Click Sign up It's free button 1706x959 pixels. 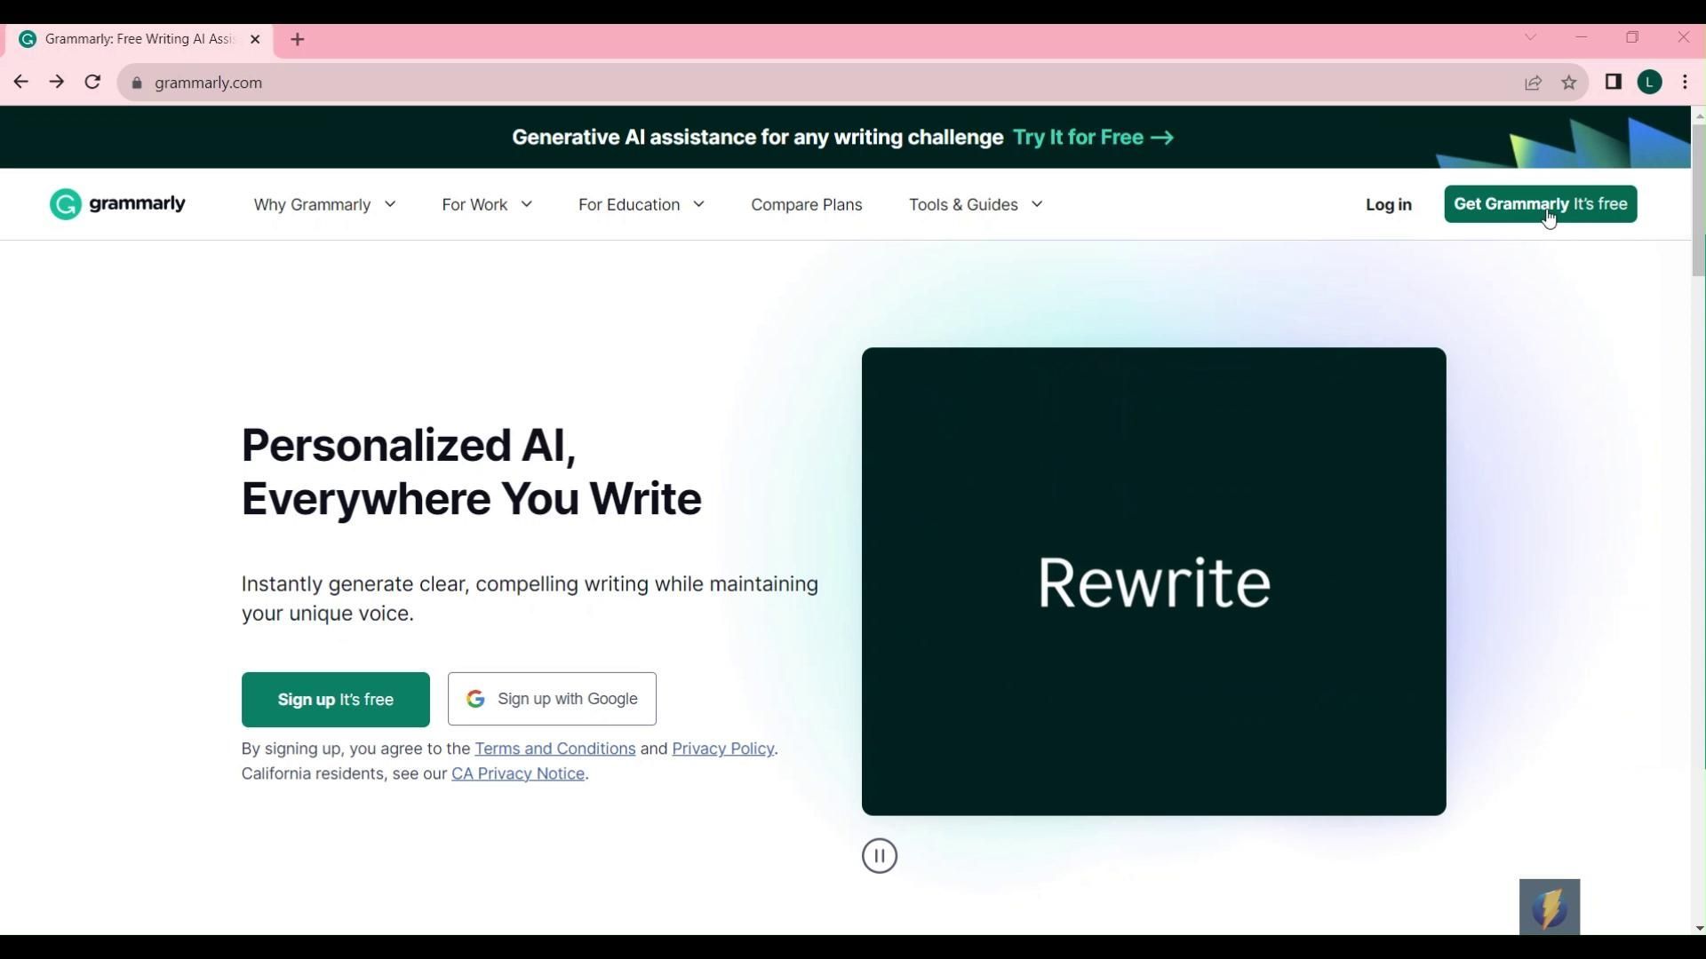click(x=335, y=700)
